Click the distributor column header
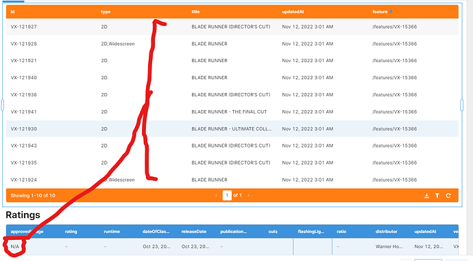 point(387,232)
